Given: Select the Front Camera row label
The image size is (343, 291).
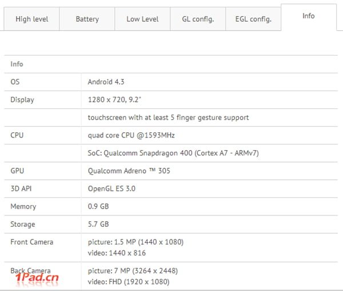Looking at the screenshot, I should pyautogui.click(x=32, y=242).
